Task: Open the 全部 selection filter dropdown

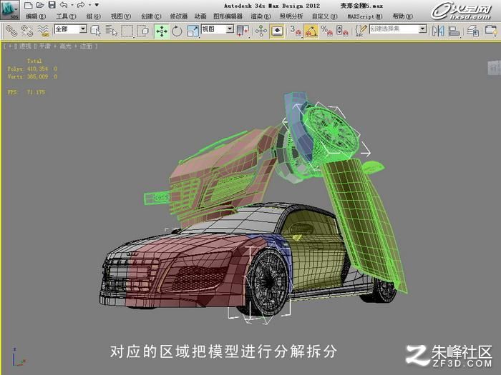Action: (71, 29)
